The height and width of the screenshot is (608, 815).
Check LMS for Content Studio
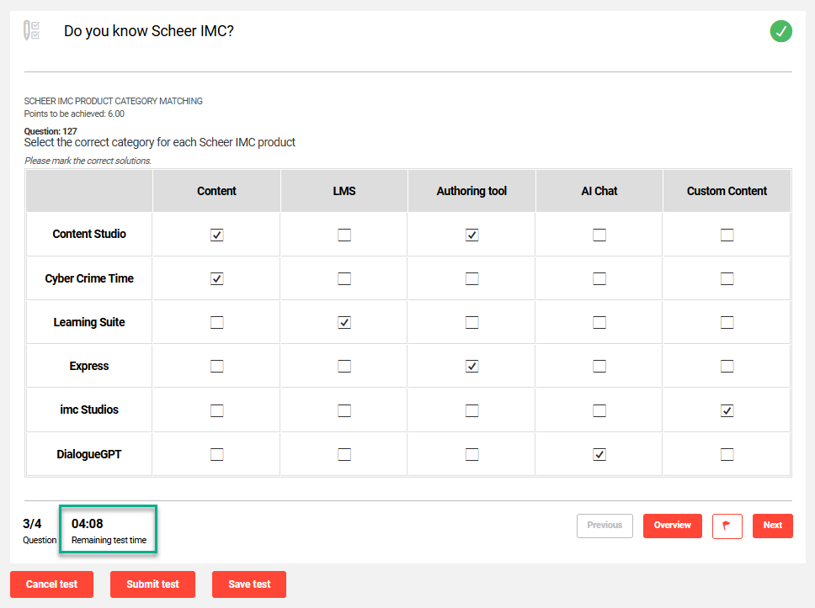click(344, 235)
